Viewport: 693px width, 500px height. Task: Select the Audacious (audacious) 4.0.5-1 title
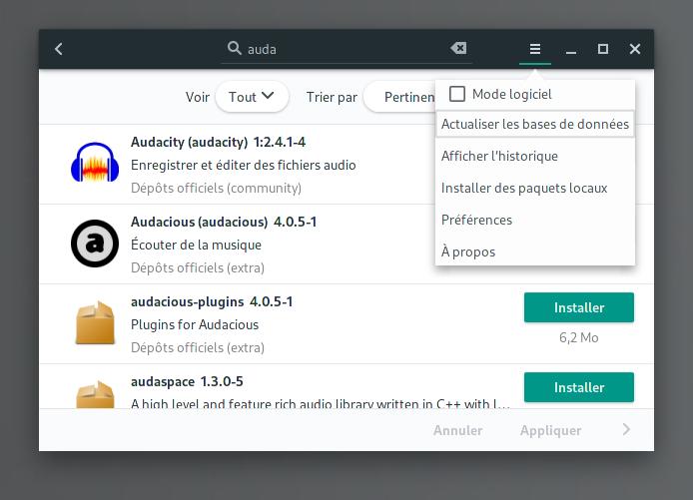pos(224,222)
